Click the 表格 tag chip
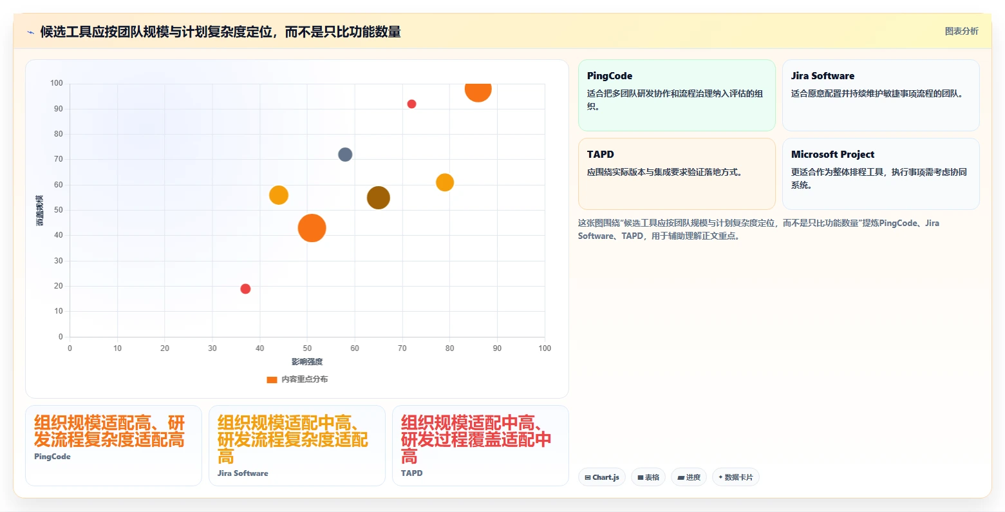The width and height of the screenshot is (1005, 512). tap(648, 477)
